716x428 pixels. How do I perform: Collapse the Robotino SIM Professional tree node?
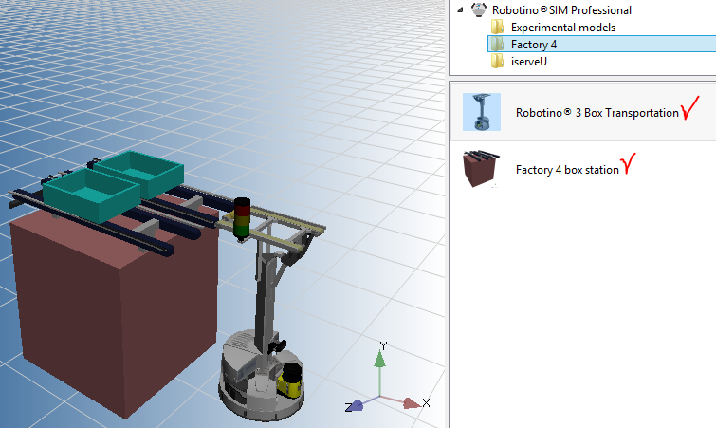pos(460,9)
